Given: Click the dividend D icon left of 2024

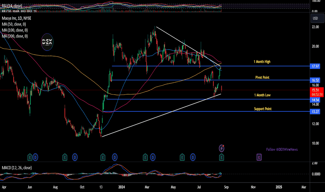Looking at the screenshot, I should (x=114, y=157).
